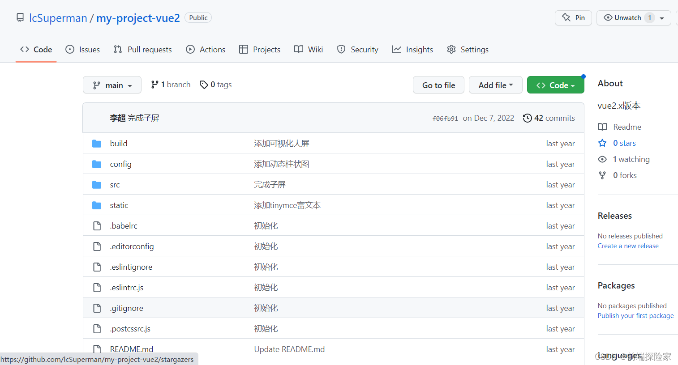Open the Wiki tab
678x365 pixels.
309,50
